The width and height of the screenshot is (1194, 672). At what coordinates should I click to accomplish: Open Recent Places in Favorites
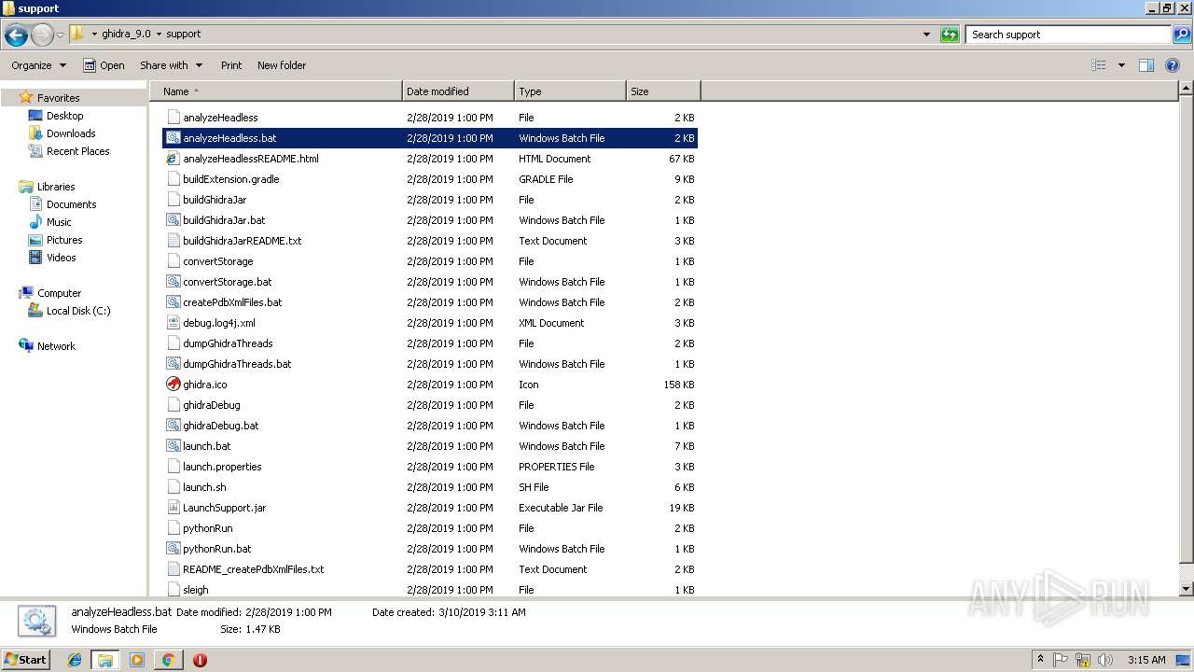77,151
